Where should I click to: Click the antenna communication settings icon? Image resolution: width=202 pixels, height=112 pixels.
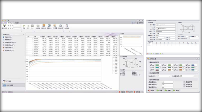coord(4,26)
